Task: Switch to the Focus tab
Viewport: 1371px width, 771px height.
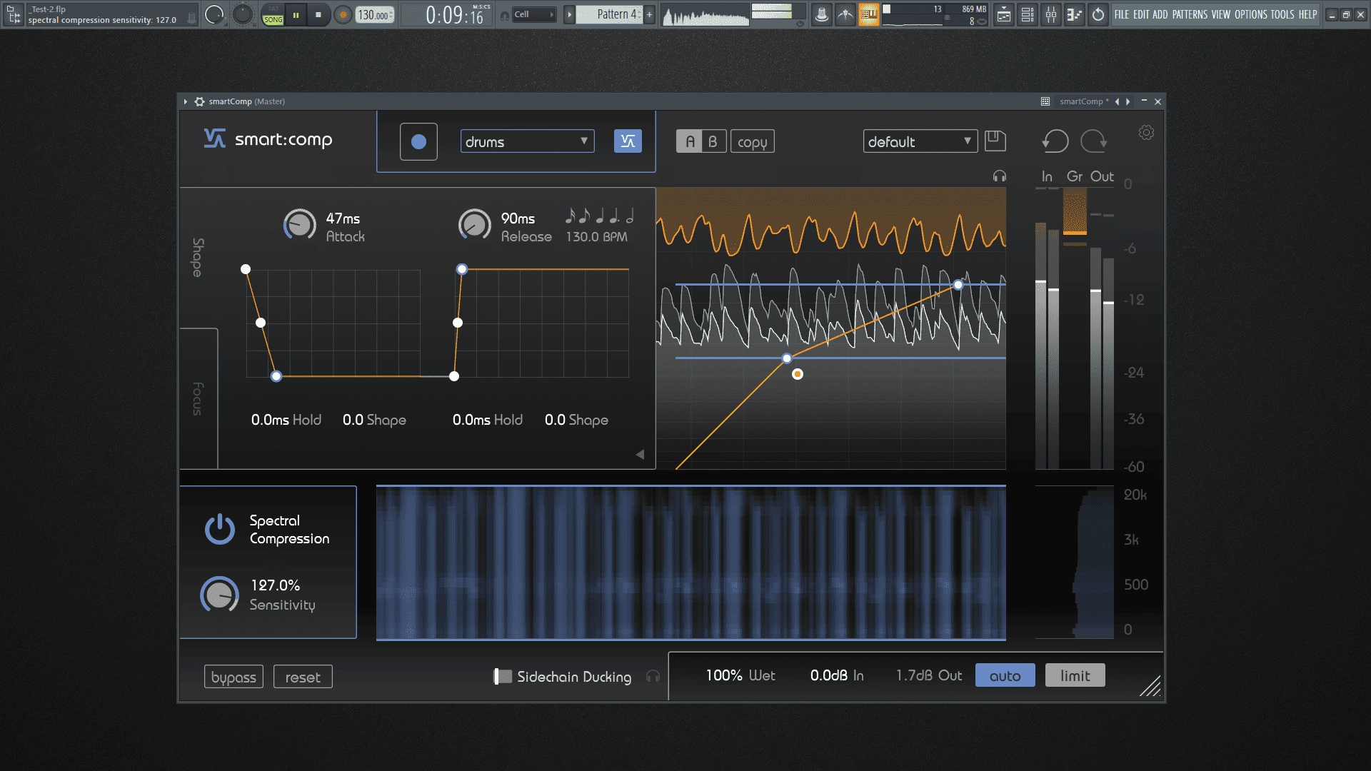Action: click(x=198, y=398)
